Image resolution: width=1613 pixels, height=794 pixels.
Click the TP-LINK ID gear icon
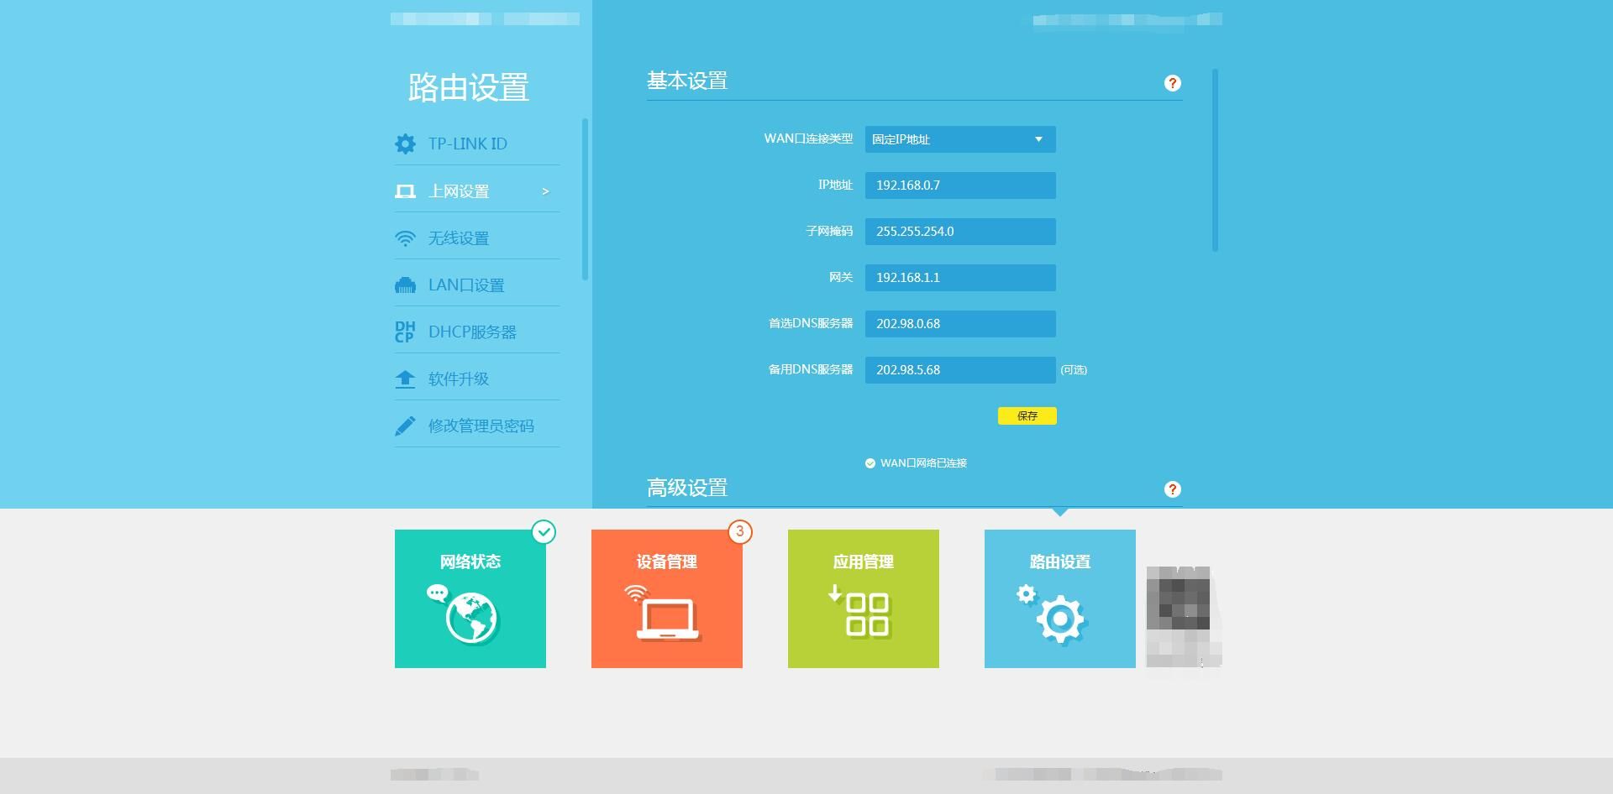[405, 144]
